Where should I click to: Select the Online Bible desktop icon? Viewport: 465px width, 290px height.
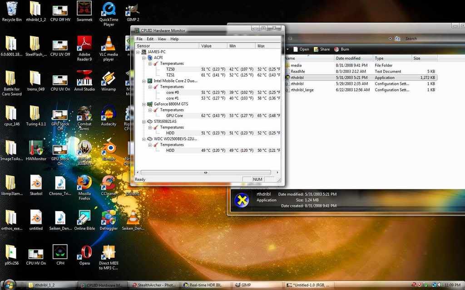(x=84, y=220)
